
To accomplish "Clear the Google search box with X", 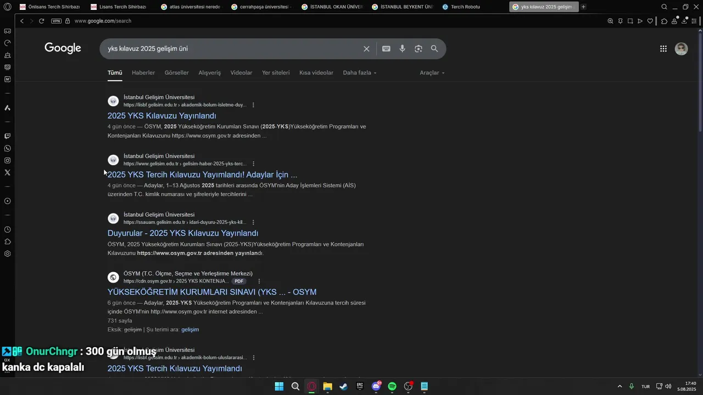I will point(366,49).
